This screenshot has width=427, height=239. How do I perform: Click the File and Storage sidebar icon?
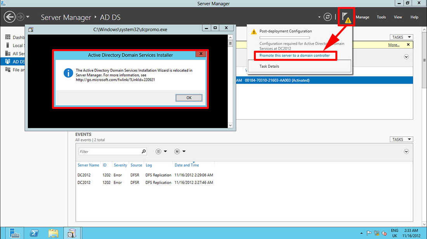point(8,69)
